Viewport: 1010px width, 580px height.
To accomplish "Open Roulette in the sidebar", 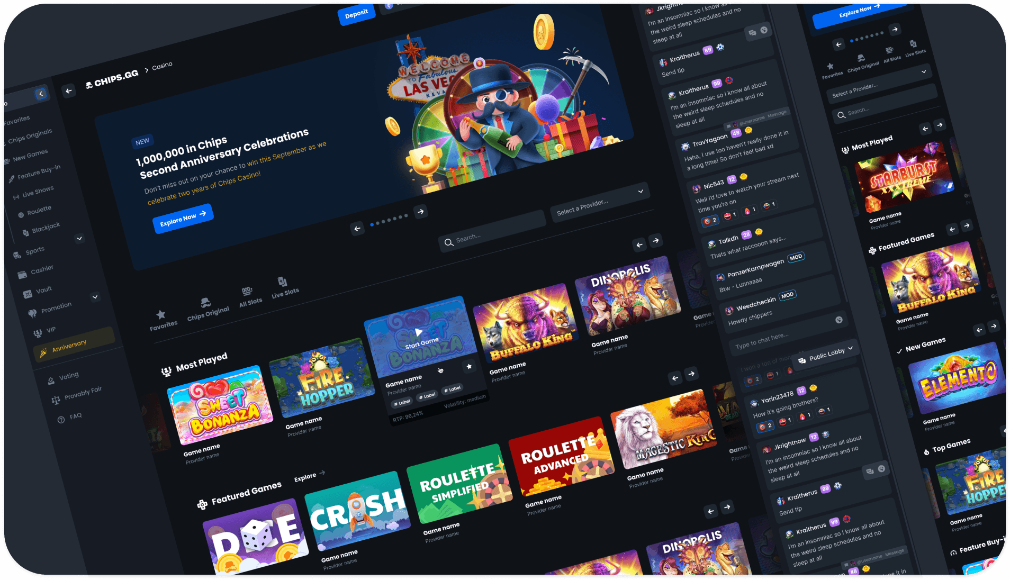I will (x=35, y=211).
